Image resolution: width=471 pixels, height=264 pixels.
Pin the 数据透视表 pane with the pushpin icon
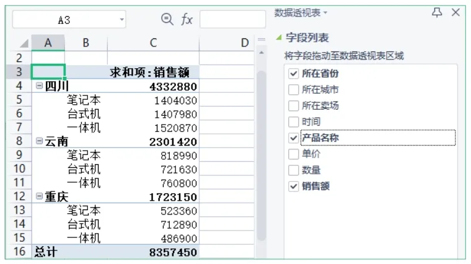point(437,12)
